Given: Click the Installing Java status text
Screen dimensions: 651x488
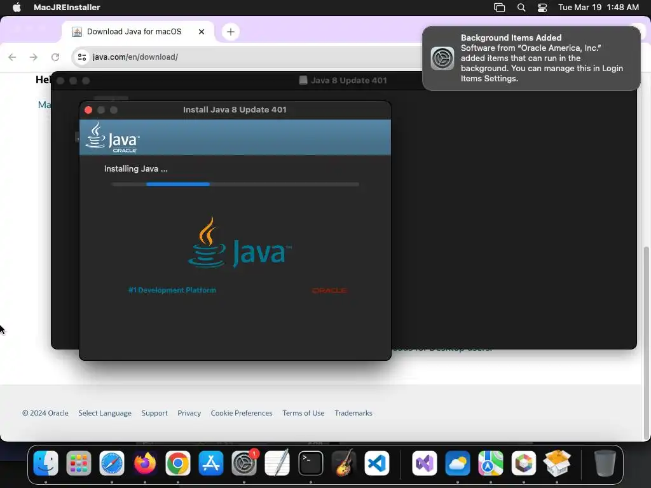Looking at the screenshot, I should click(x=136, y=168).
